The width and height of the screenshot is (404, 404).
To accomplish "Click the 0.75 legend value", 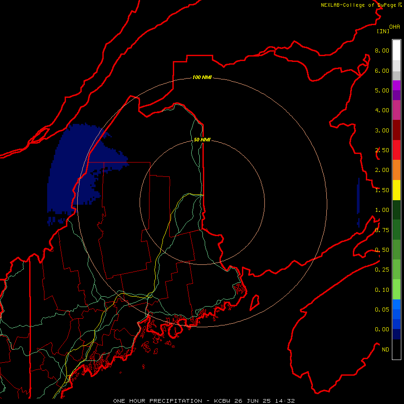I will point(382,230).
